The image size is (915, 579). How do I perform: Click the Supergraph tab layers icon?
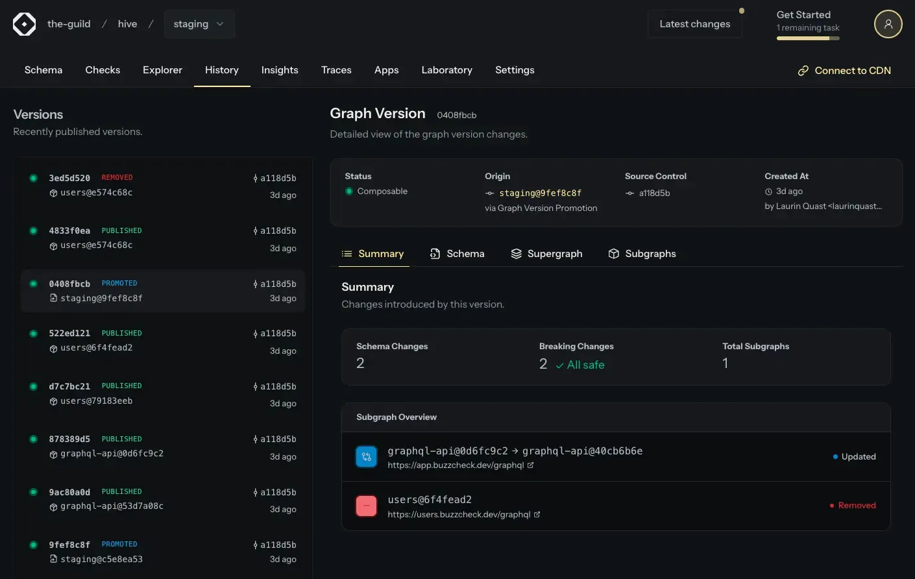click(517, 254)
